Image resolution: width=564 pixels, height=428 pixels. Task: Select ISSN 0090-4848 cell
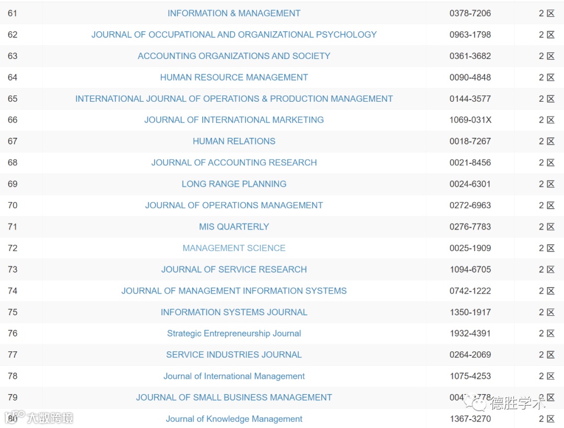[x=470, y=77]
